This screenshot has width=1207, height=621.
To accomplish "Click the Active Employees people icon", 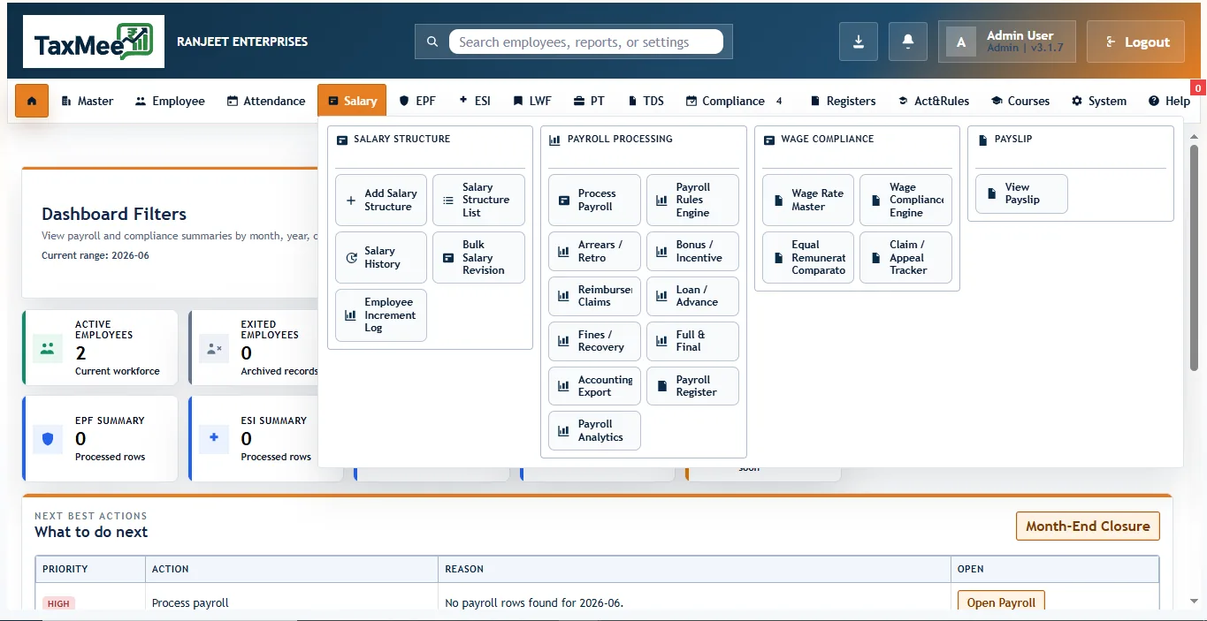I will 47,348.
